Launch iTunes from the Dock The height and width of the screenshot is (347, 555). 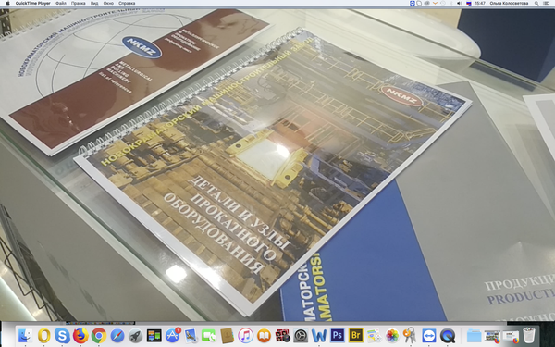246,335
